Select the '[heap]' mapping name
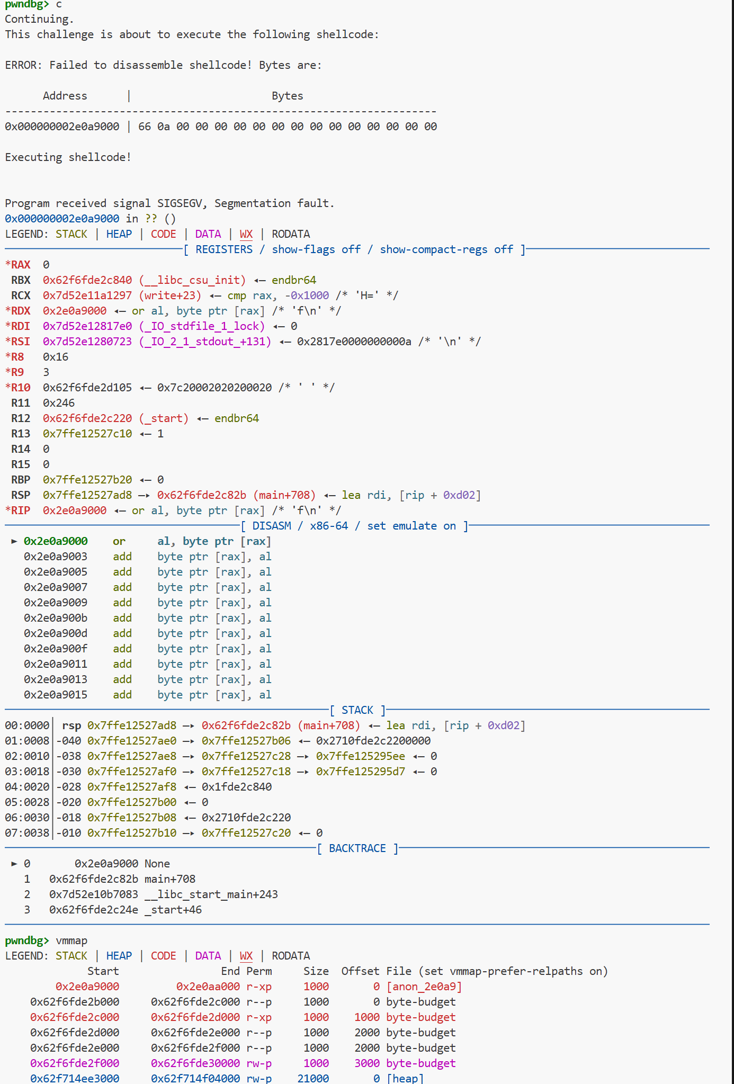 pyautogui.click(x=405, y=1078)
